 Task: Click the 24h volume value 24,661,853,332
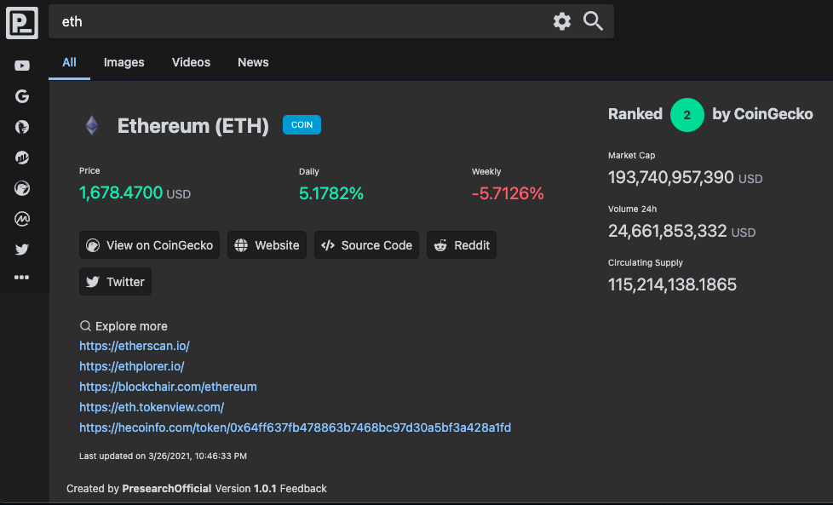point(667,231)
